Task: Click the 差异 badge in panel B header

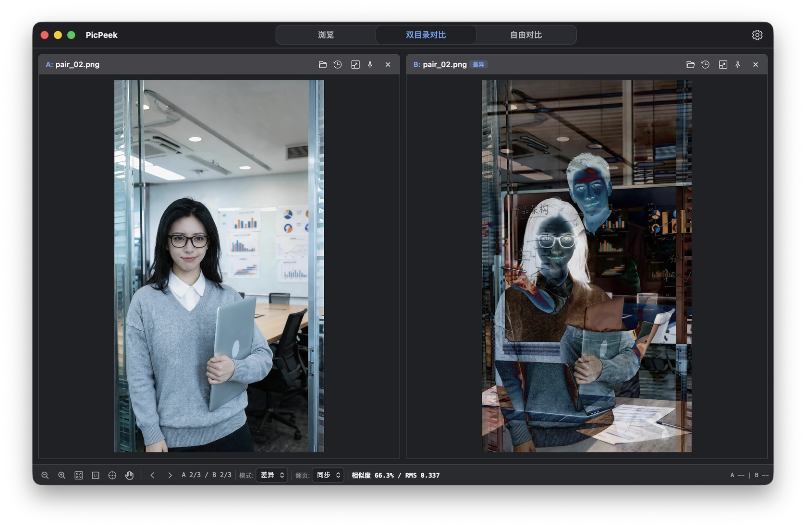Action: click(x=478, y=64)
